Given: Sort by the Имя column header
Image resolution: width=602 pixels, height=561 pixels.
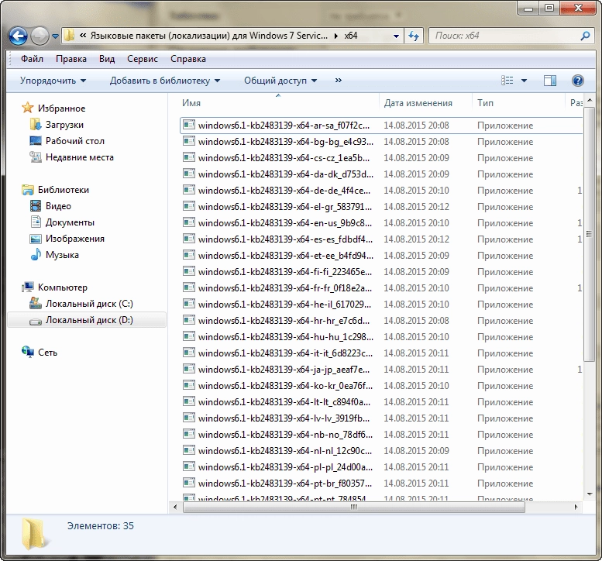Looking at the screenshot, I should pyautogui.click(x=191, y=103).
